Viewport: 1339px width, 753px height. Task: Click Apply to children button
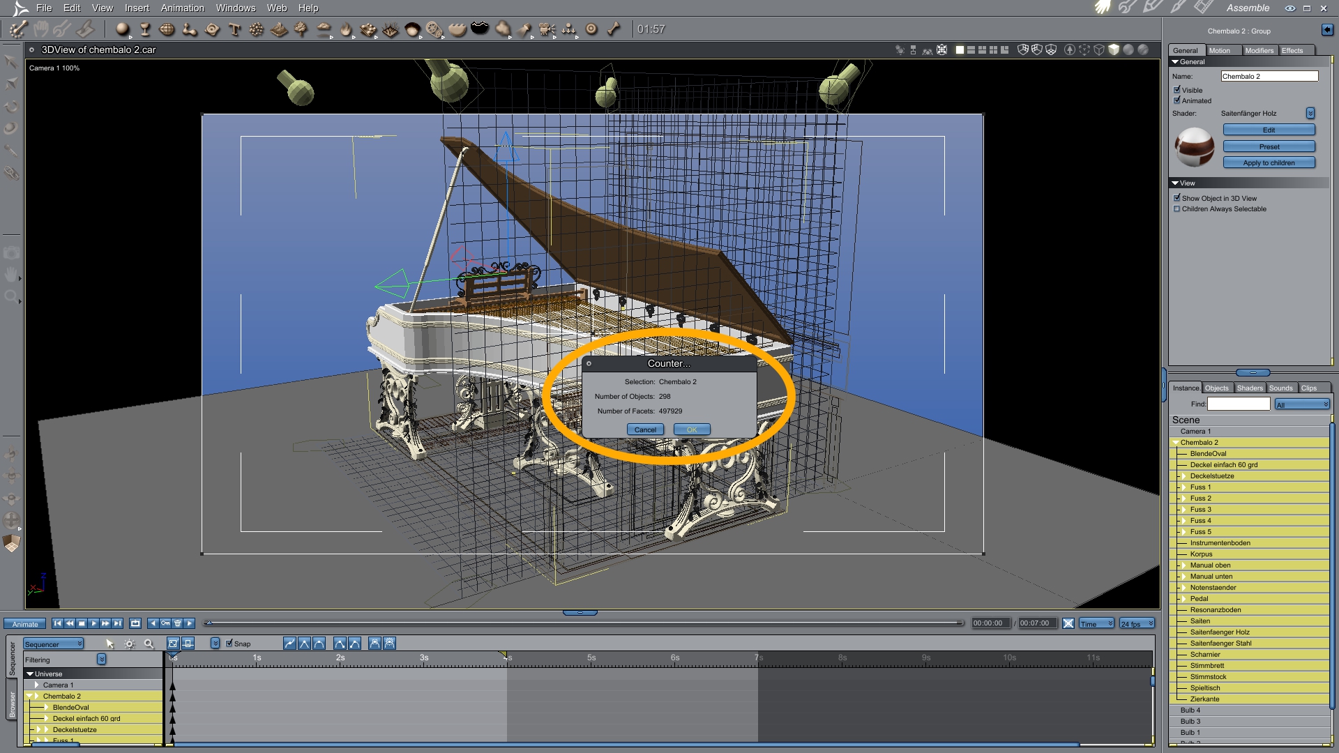point(1269,162)
